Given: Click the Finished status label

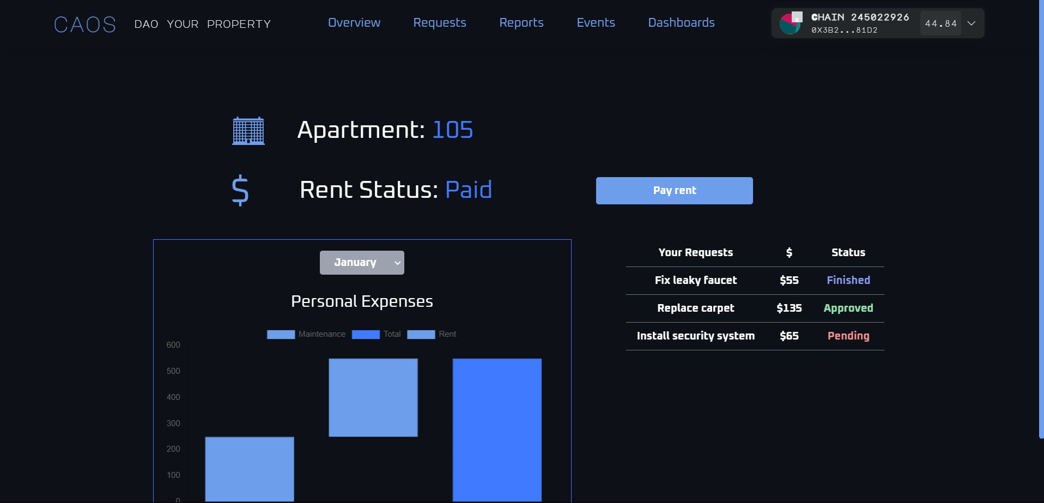Looking at the screenshot, I should coord(848,280).
